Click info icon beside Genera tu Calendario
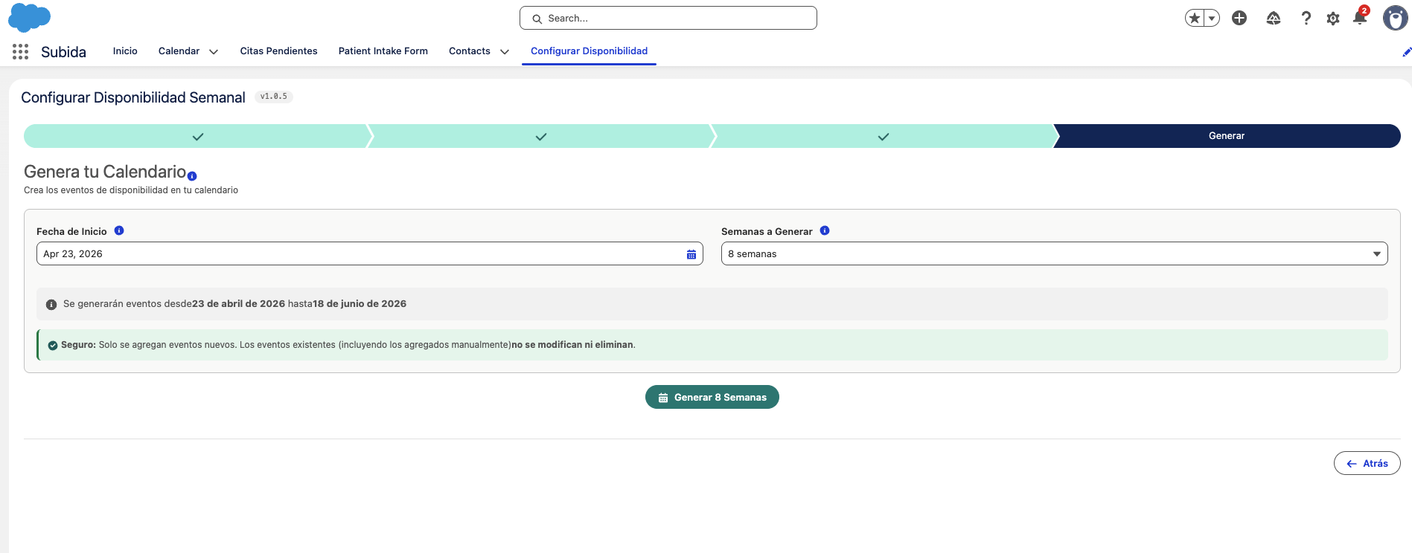The width and height of the screenshot is (1412, 553). click(192, 176)
